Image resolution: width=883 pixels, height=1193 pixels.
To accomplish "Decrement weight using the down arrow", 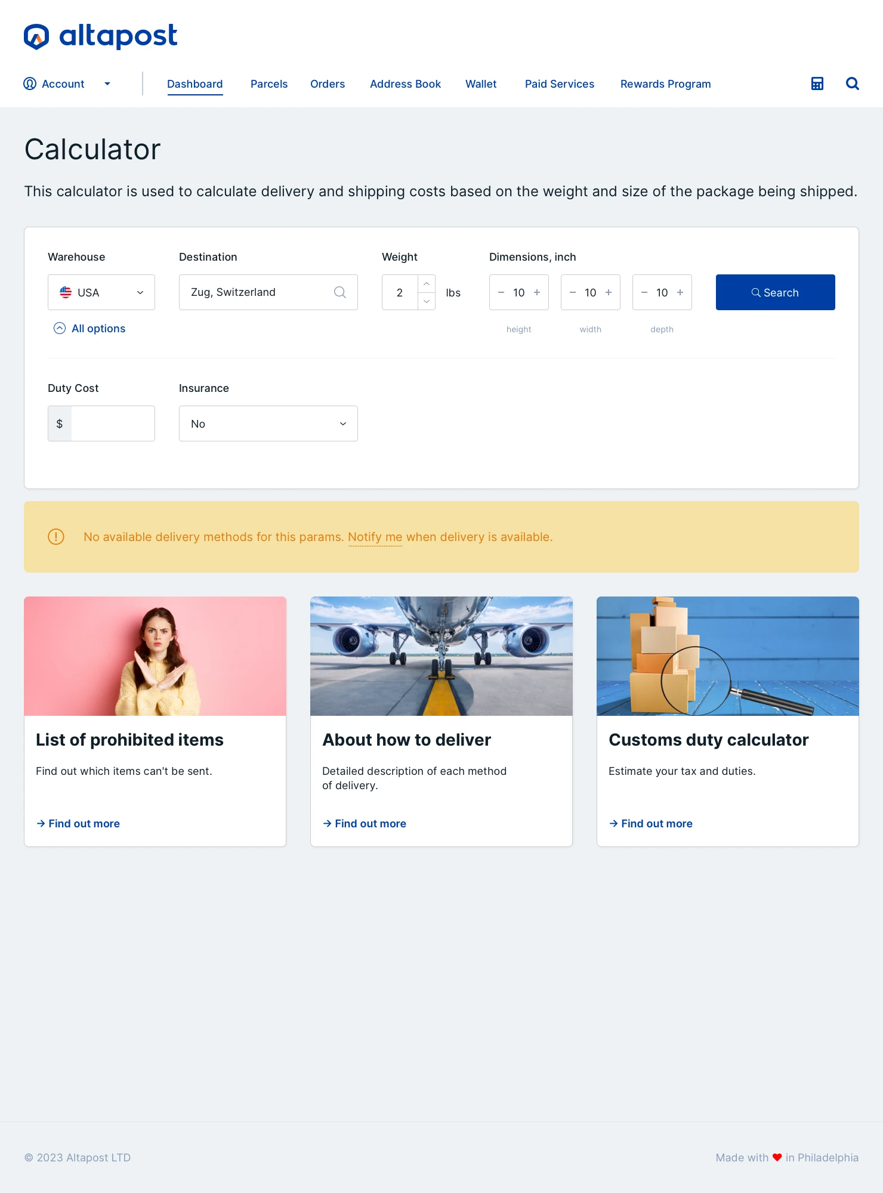I will (427, 301).
